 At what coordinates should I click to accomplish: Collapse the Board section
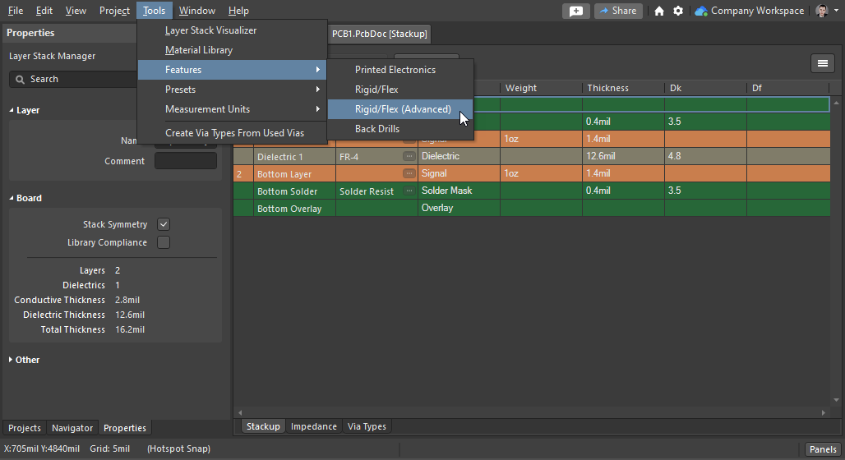pos(12,198)
